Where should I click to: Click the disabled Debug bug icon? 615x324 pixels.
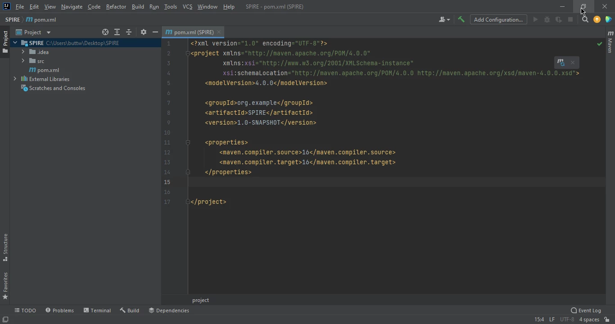point(547,20)
